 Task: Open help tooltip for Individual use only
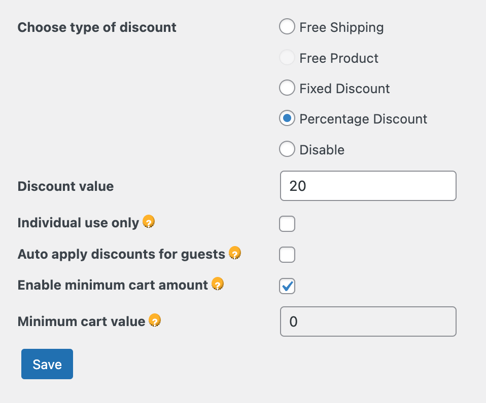pos(149,222)
